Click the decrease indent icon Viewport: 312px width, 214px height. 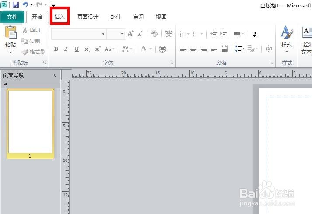pyautogui.click(x=214, y=34)
